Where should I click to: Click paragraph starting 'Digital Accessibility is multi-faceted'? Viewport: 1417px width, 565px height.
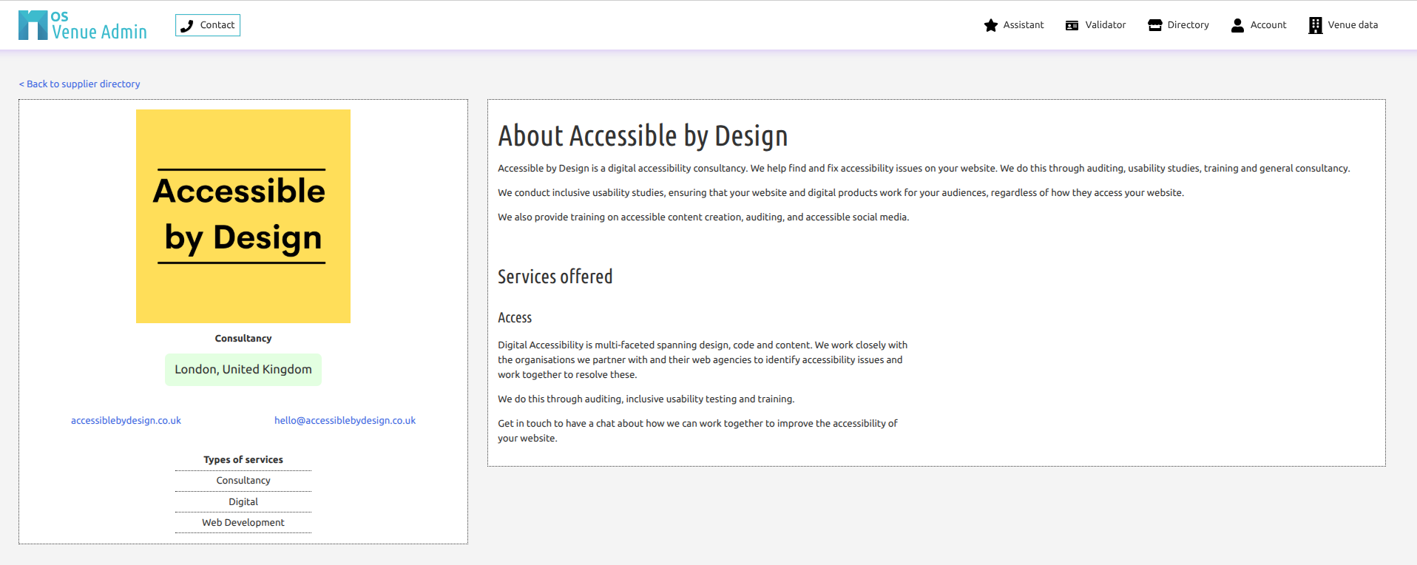pos(703,360)
